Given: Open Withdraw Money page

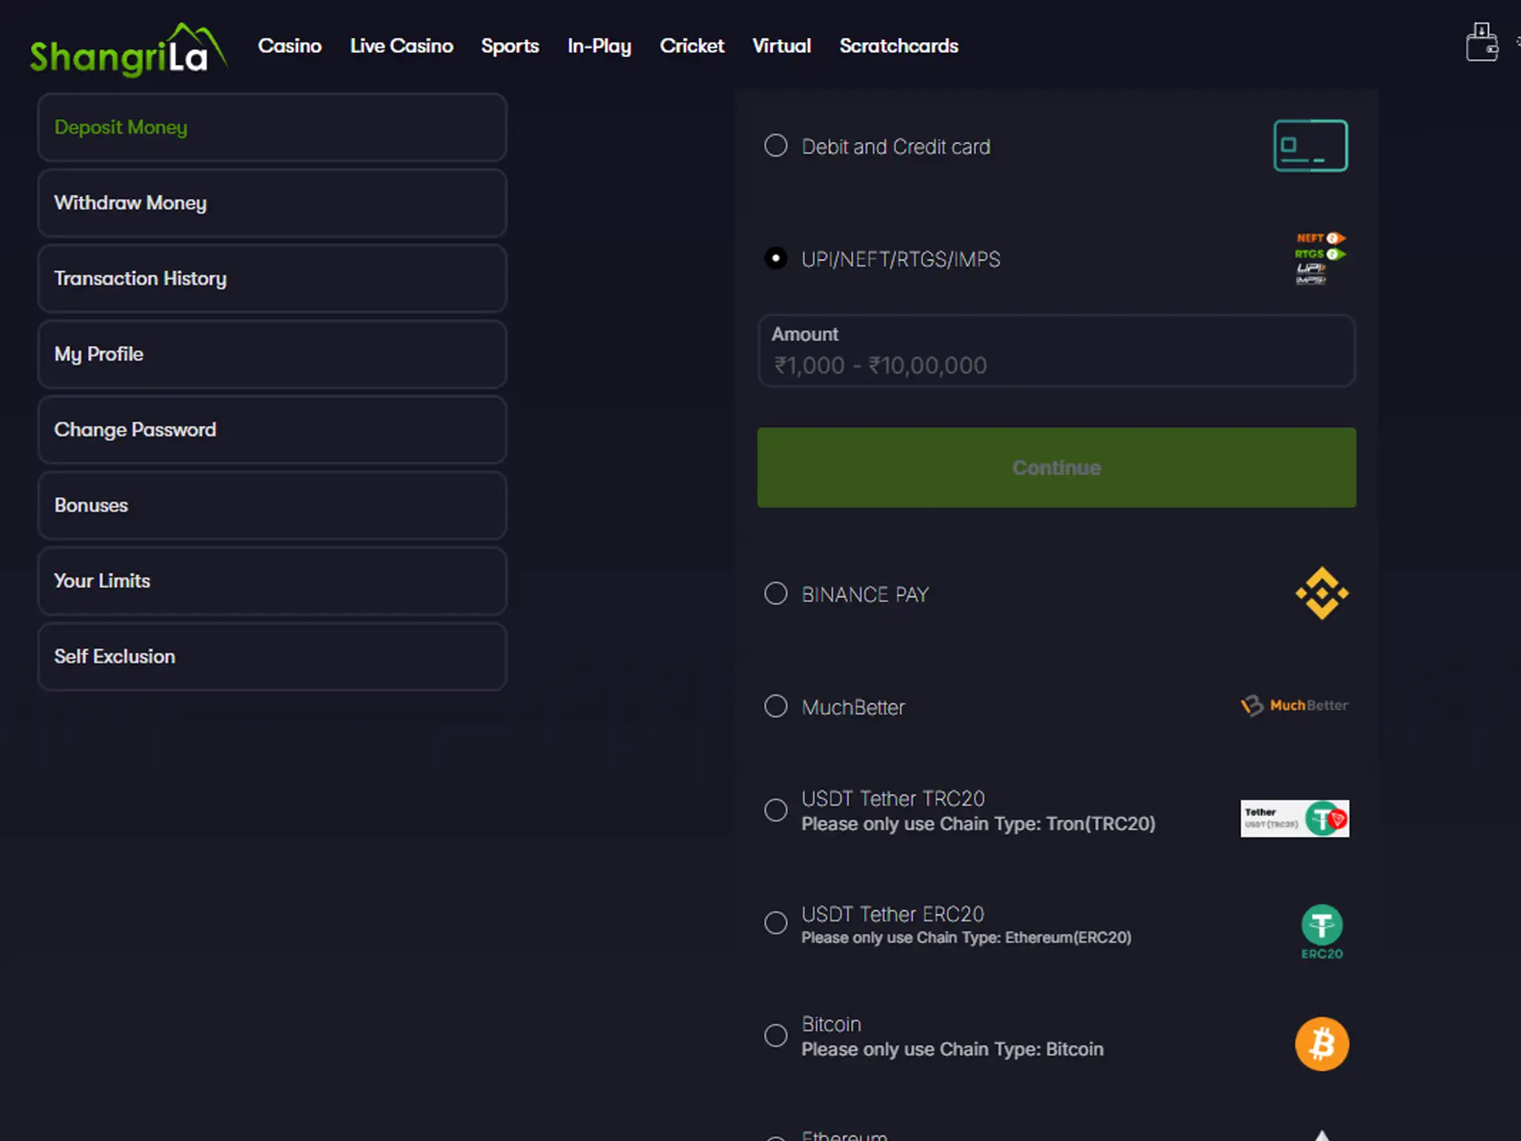Looking at the screenshot, I should [273, 203].
